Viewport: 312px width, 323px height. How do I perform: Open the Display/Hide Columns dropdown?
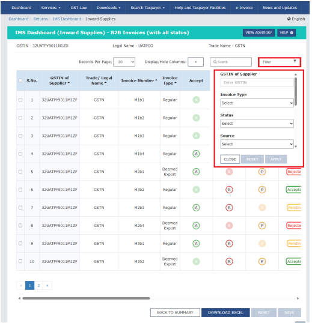pos(195,62)
